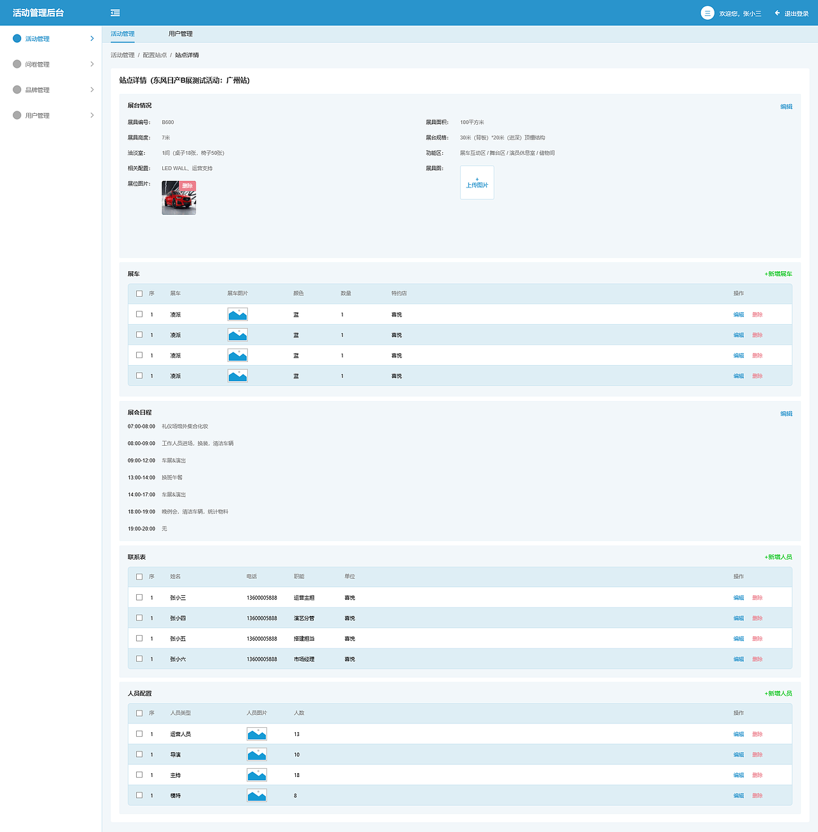Edit the 展台情况 section
818x832 pixels.
(x=786, y=107)
